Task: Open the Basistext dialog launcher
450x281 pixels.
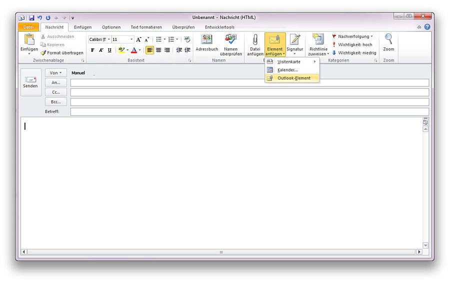Action: pyautogui.click(x=189, y=60)
